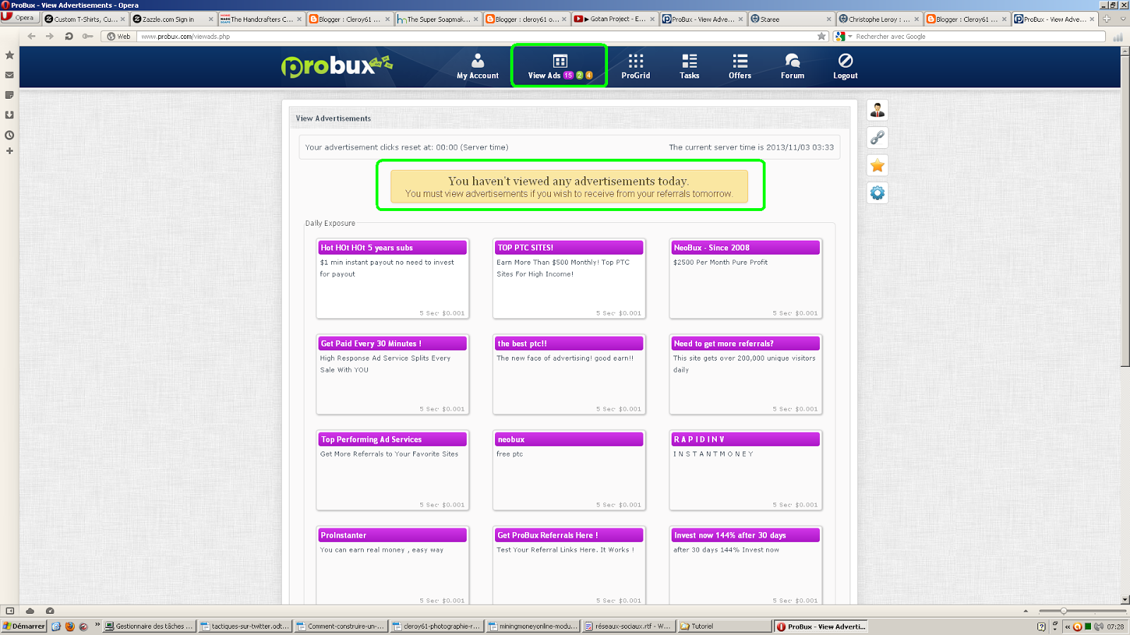Open the user profile side icon
Screen dimensions: 1130x635
click(x=877, y=110)
